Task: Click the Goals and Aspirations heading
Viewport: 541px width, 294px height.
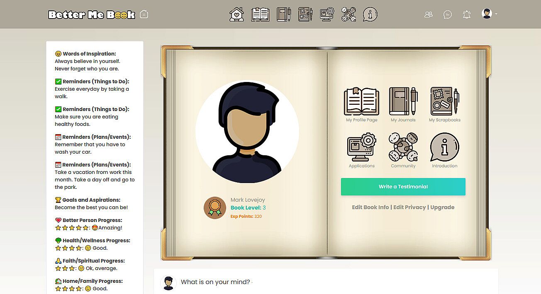Action: click(x=88, y=200)
